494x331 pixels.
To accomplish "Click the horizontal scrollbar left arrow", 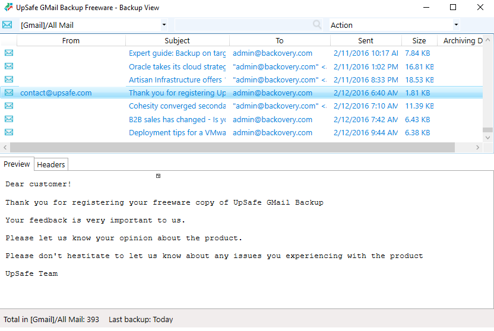I will tap(5, 147).
